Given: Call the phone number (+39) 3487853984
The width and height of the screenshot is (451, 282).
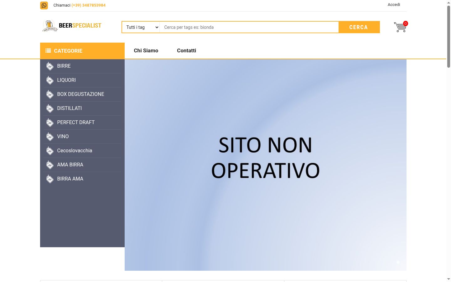Looking at the screenshot, I should pos(88,5).
